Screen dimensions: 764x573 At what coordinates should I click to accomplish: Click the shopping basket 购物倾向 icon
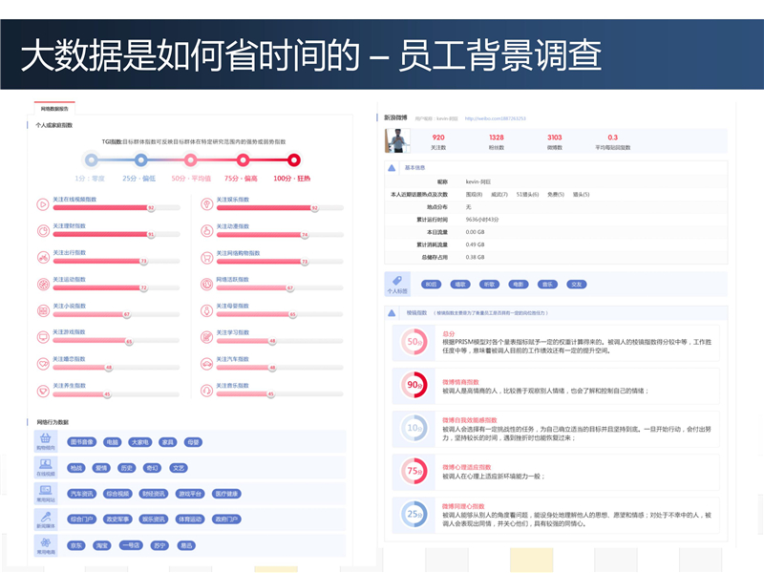[45, 441]
